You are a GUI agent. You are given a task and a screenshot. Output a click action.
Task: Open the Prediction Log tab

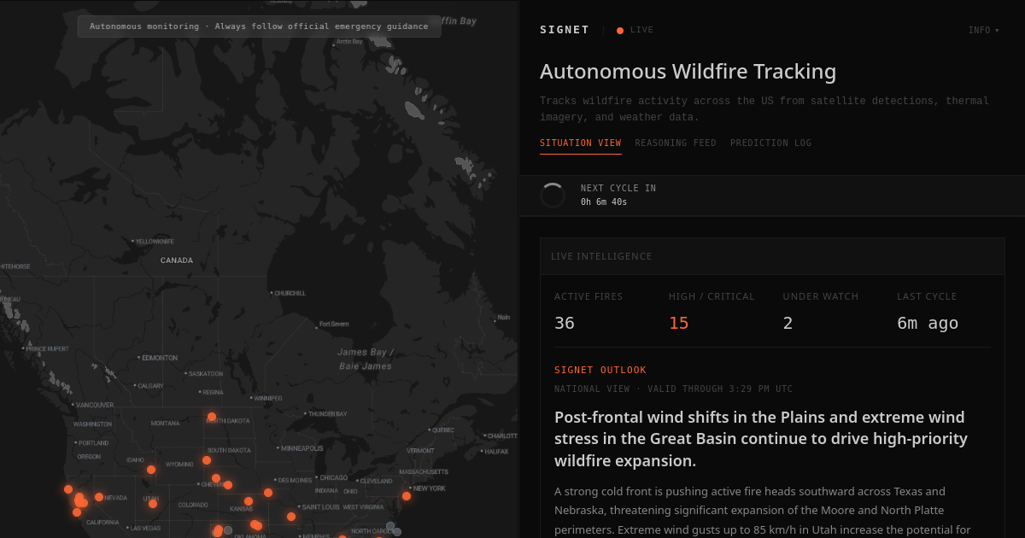[x=770, y=143]
